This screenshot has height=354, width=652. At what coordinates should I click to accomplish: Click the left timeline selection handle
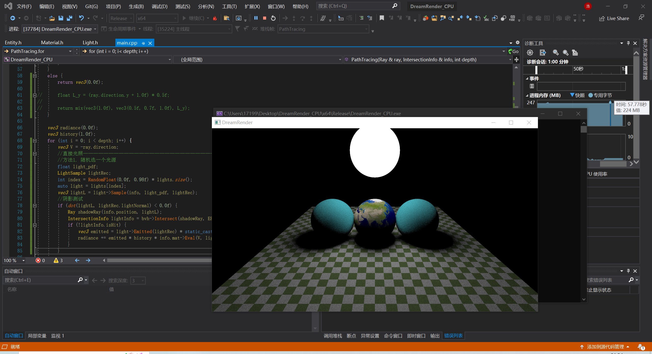tap(536, 69)
